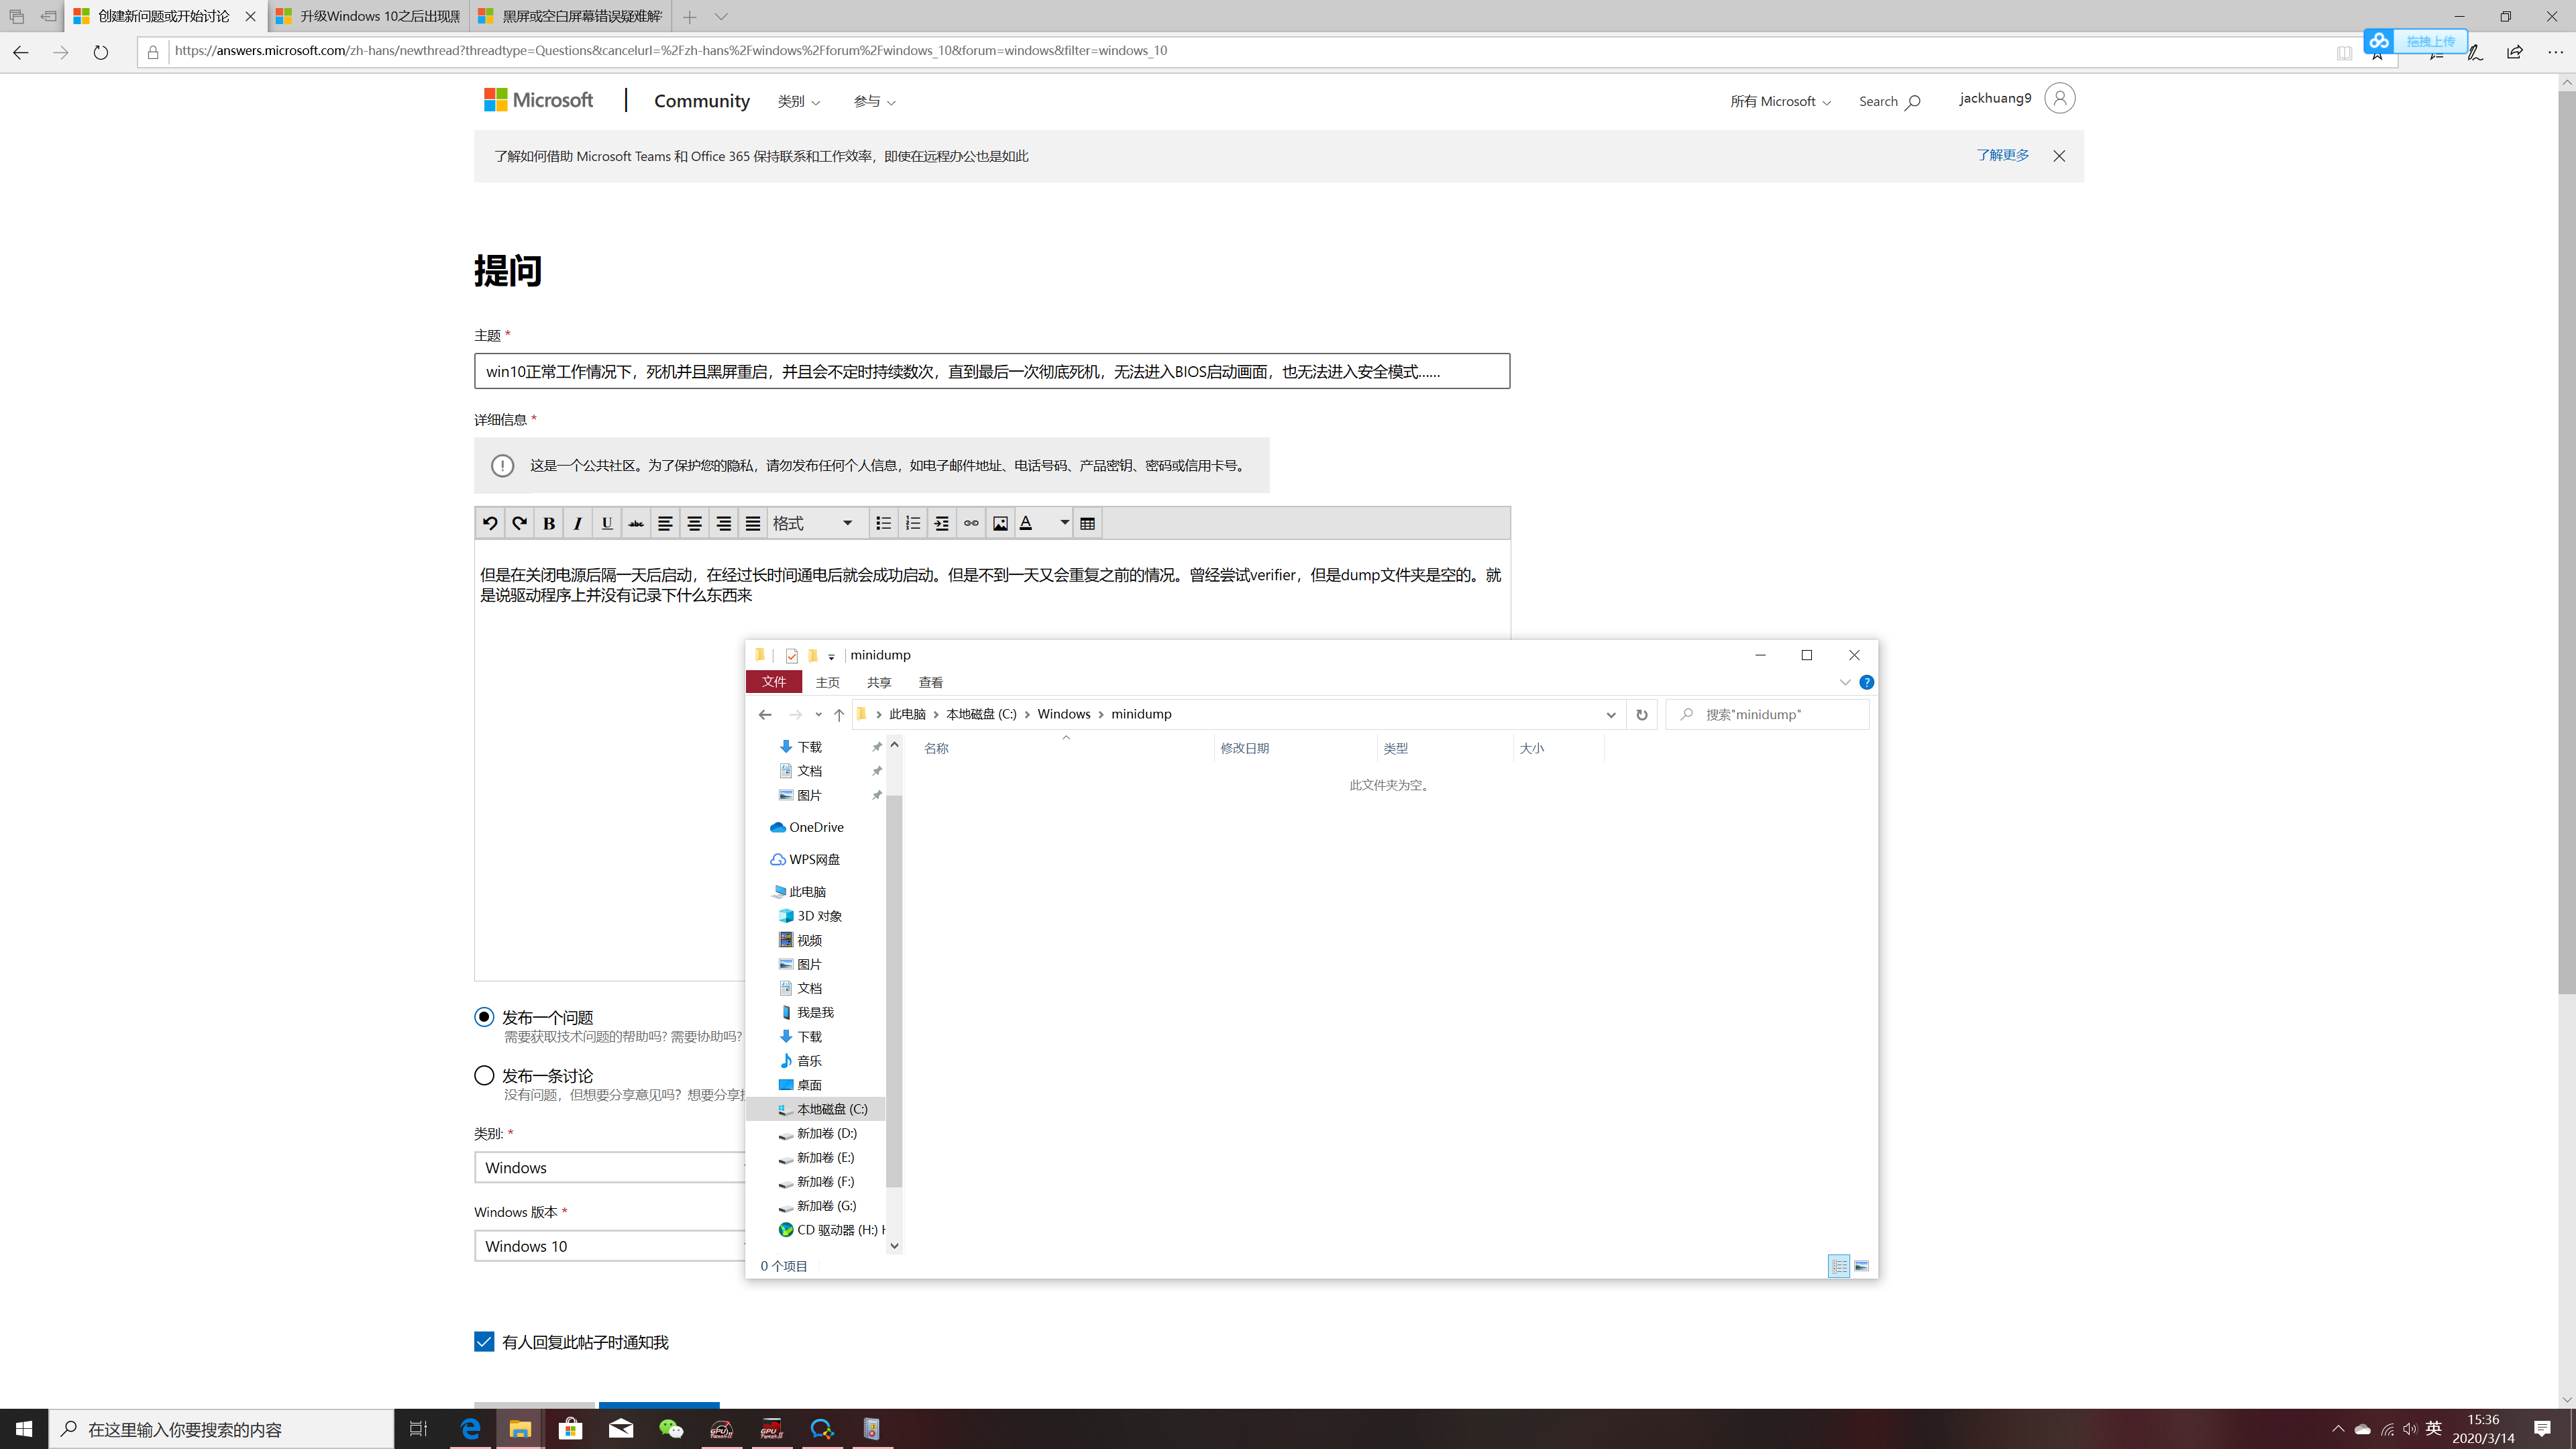Toggle underline formatting in the editor
Screen dimensions: 2576x1449
(607, 523)
